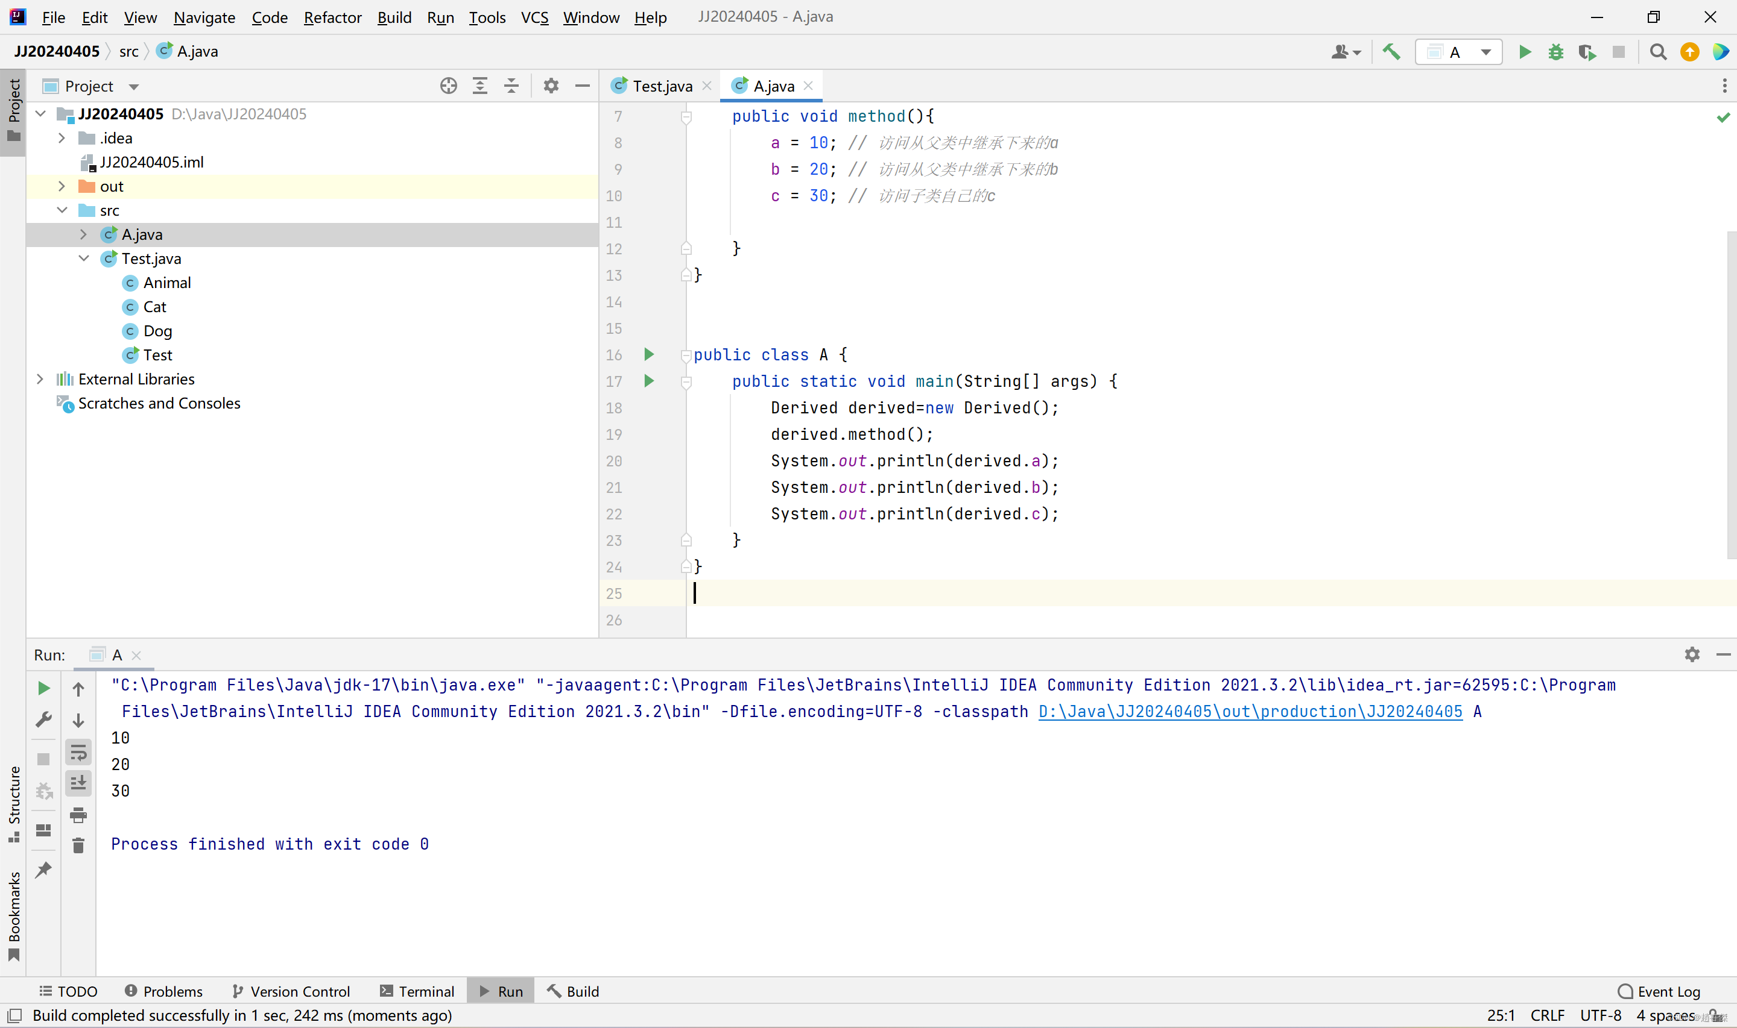Open Search Everywhere magnifier icon
Screen dimensions: 1737x1028
[1658, 52]
